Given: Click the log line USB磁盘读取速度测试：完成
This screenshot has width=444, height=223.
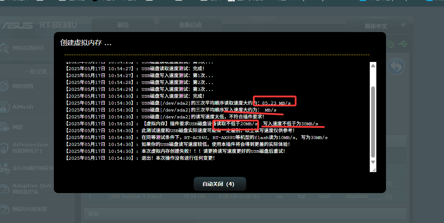Looking at the screenshot, I should [135, 68].
